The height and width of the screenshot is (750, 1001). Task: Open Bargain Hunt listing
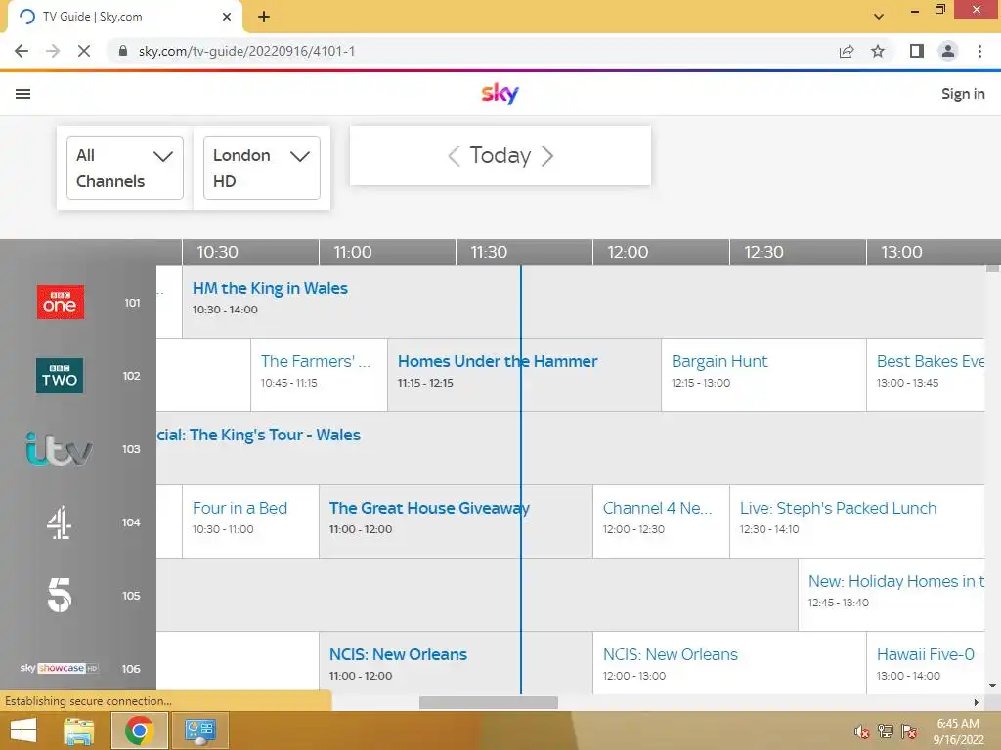[763, 375]
